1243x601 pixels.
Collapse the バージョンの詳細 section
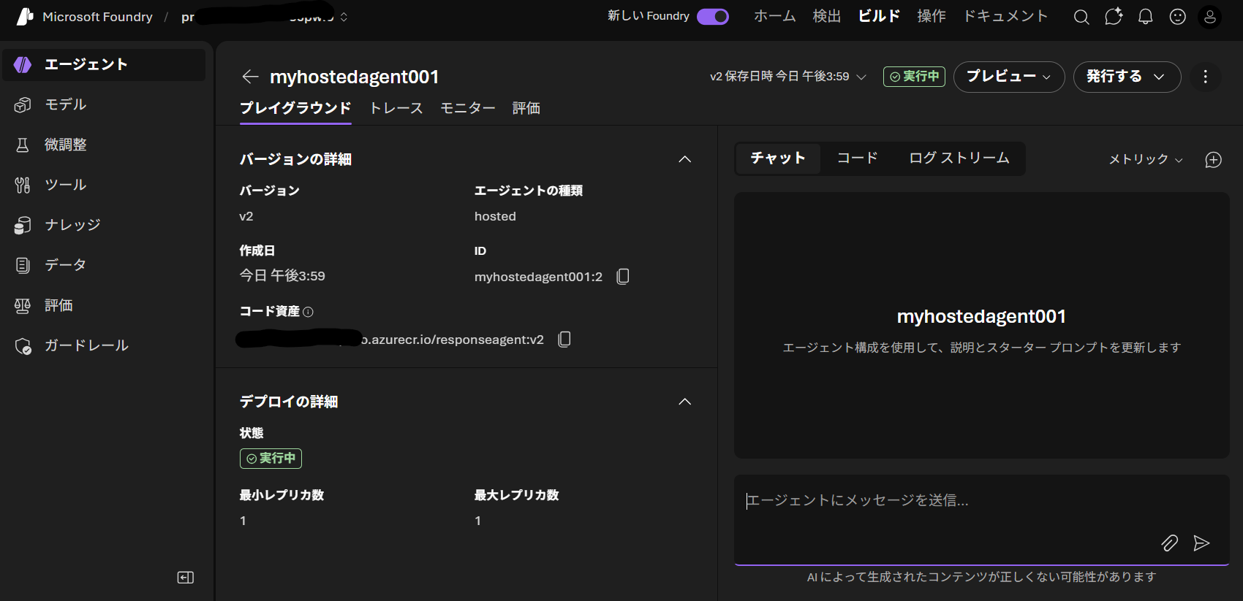[x=685, y=159]
